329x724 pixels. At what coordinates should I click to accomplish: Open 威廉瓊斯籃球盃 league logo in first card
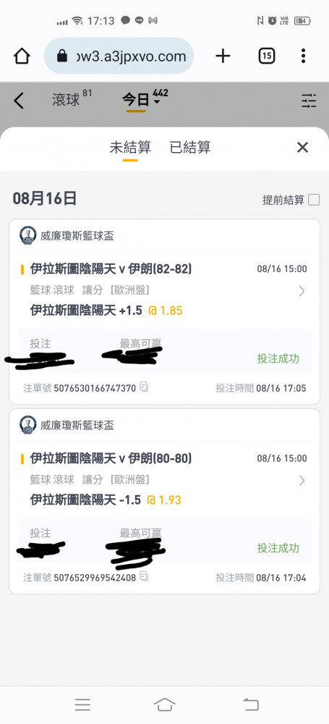pos(27,235)
